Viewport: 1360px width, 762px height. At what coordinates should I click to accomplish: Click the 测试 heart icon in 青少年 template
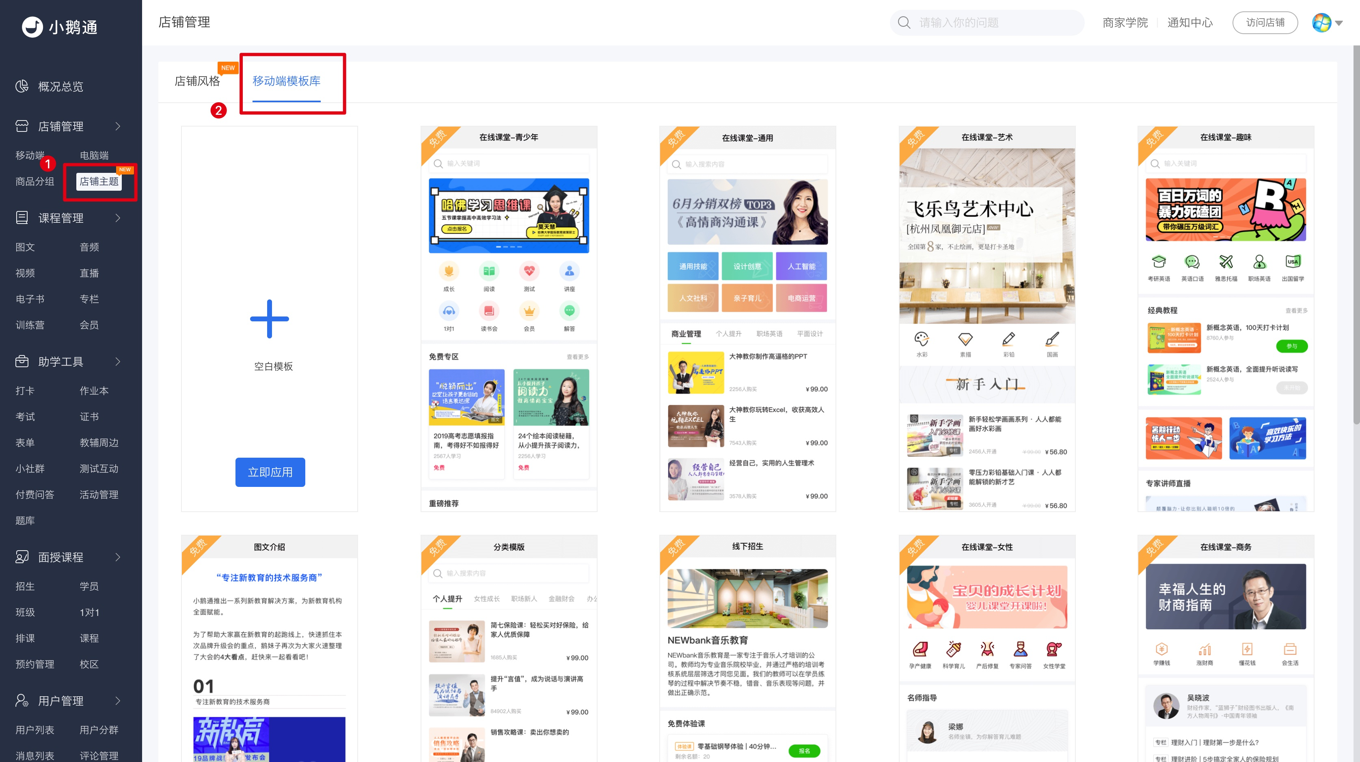pyautogui.click(x=529, y=271)
